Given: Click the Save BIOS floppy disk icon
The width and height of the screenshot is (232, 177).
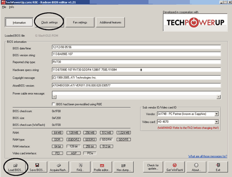Looking at the screenshot, I should pyautogui.click(x=38, y=167).
